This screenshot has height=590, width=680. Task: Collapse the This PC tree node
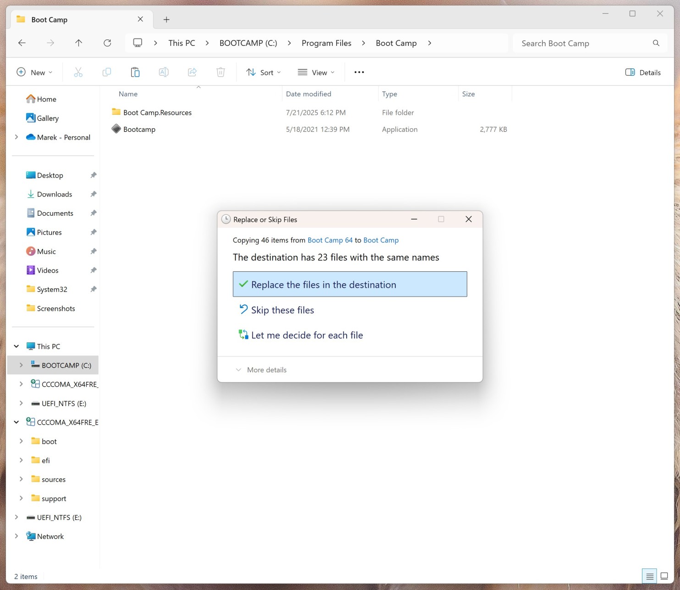(17, 346)
